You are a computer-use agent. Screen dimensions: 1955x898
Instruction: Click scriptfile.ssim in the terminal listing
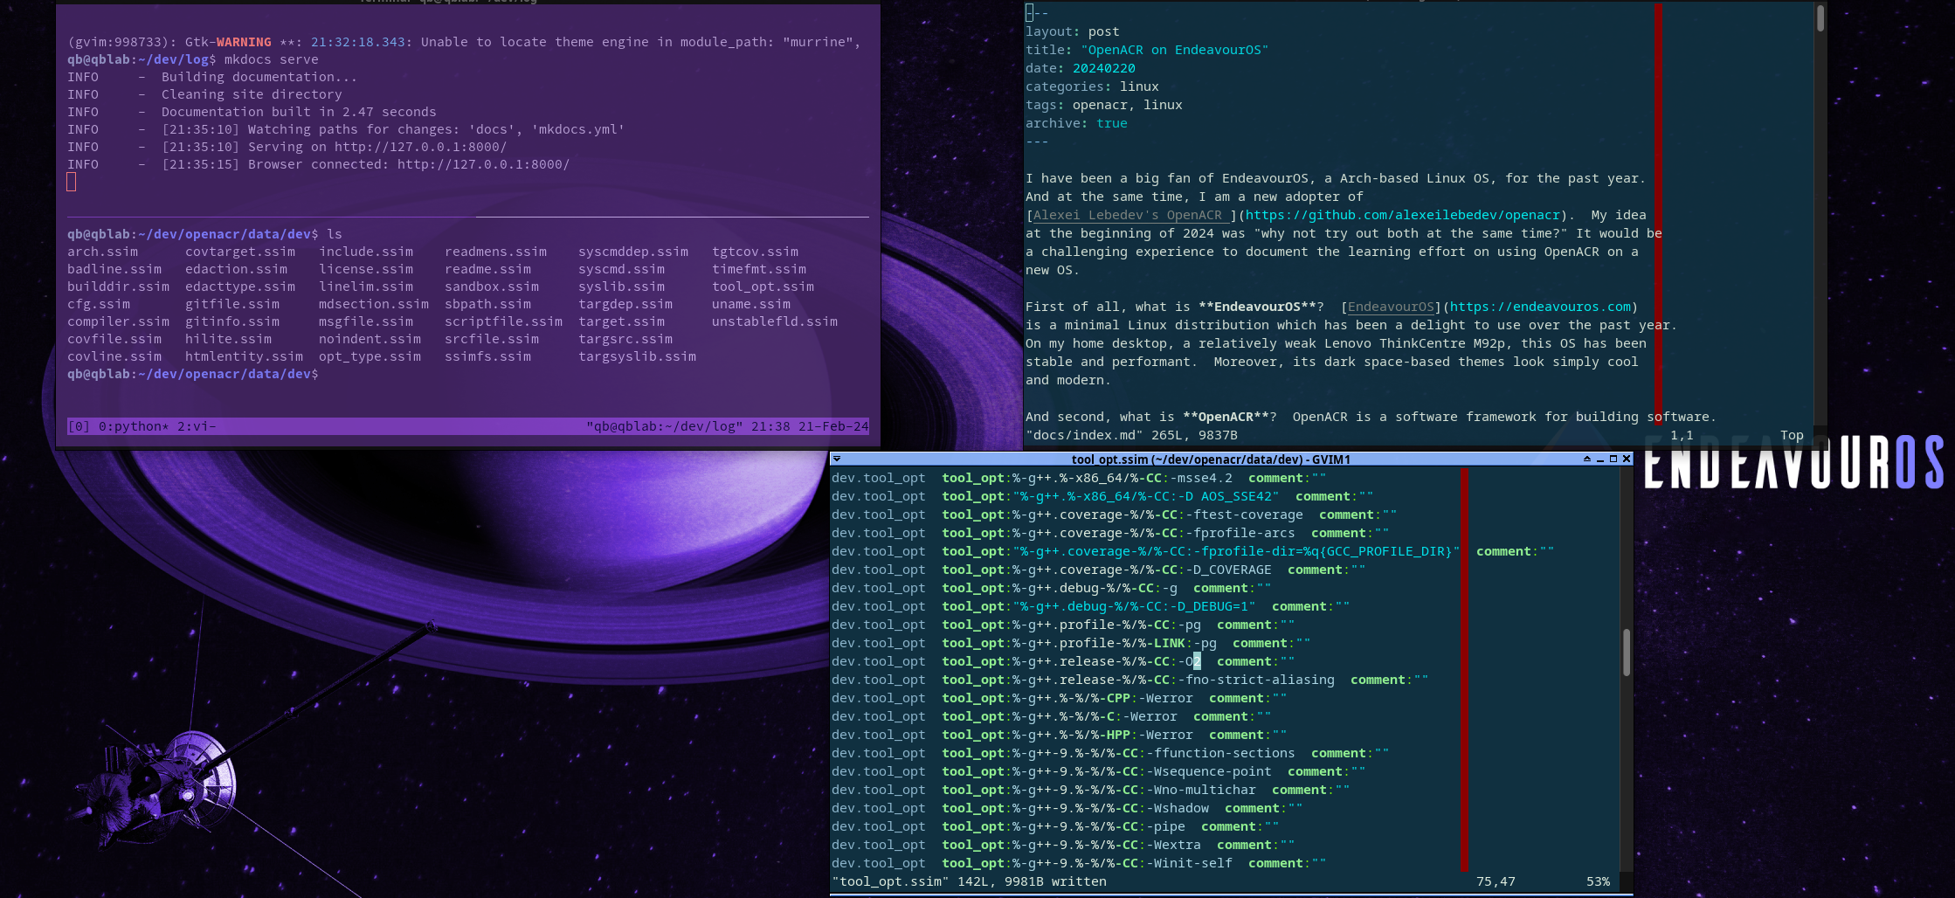click(503, 321)
